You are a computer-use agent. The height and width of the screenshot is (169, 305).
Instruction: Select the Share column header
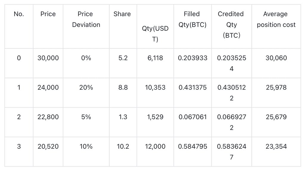[122, 14]
